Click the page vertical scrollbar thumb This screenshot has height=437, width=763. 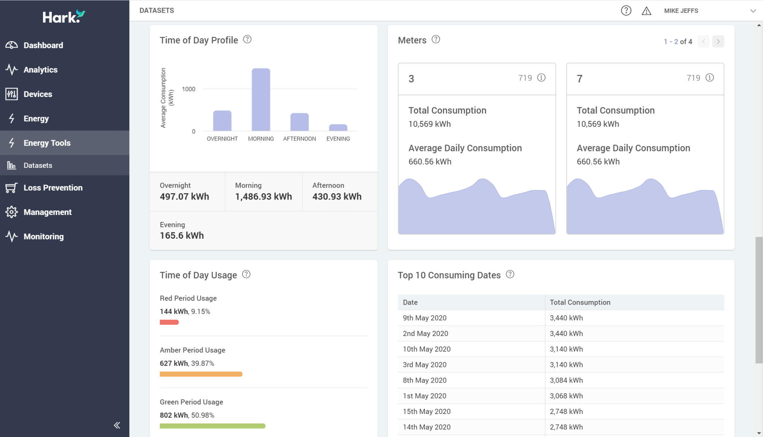point(759,300)
